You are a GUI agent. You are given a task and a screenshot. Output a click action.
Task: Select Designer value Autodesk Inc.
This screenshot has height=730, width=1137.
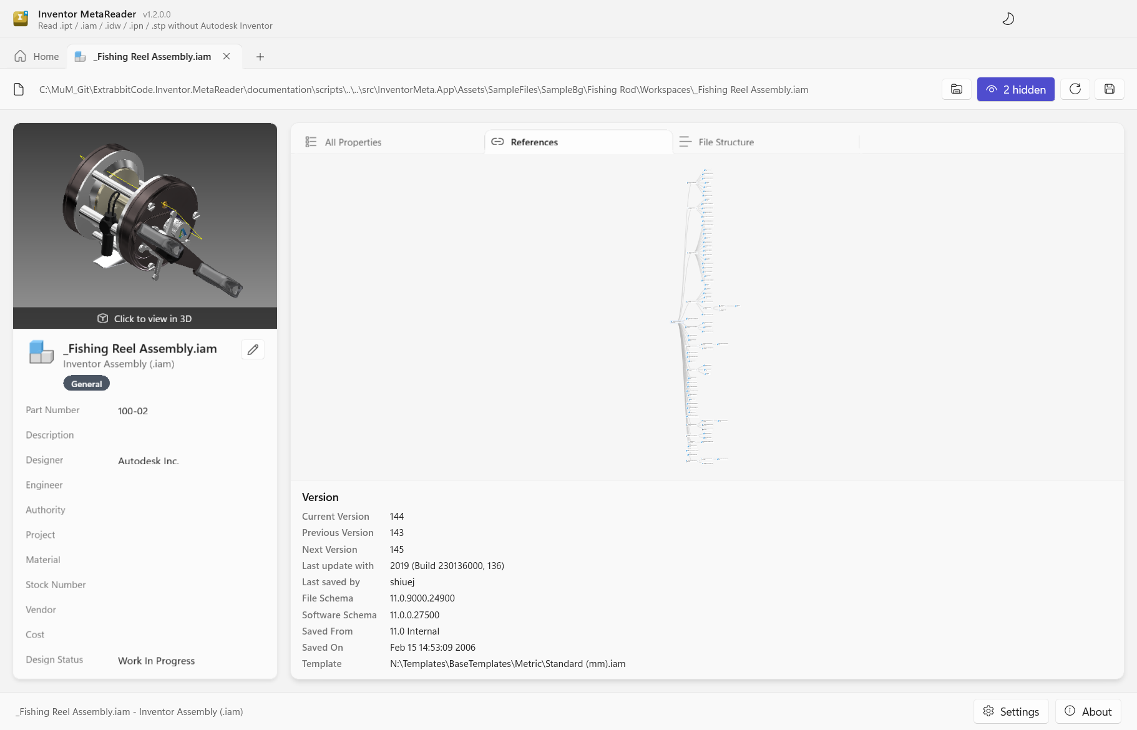149,460
